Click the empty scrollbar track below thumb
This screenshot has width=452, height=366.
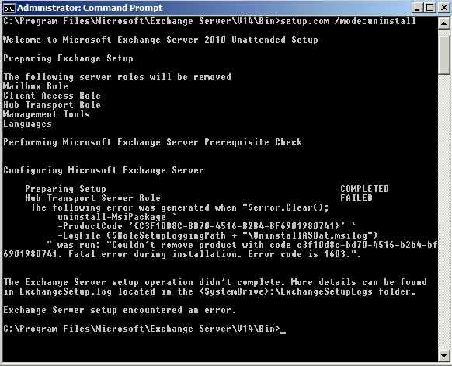[444, 211]
